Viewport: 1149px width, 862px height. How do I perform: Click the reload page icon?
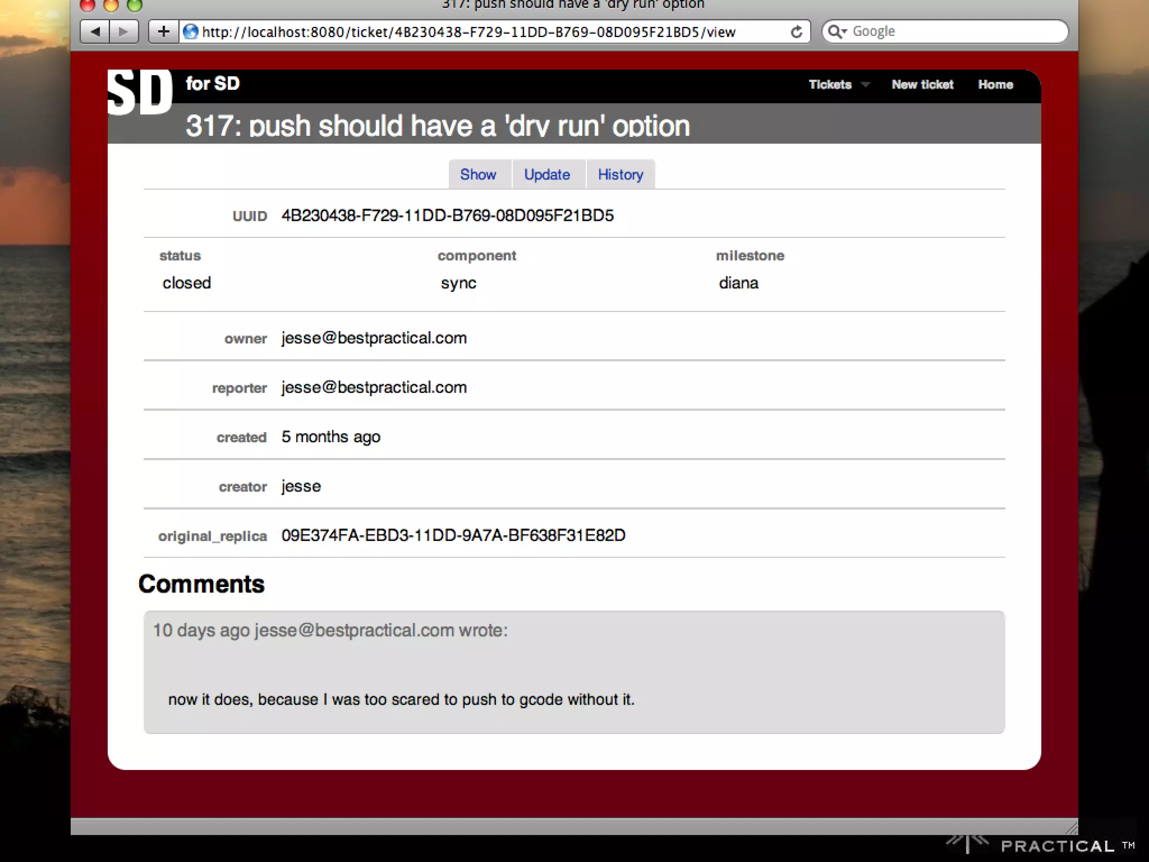tap(796, 32)
